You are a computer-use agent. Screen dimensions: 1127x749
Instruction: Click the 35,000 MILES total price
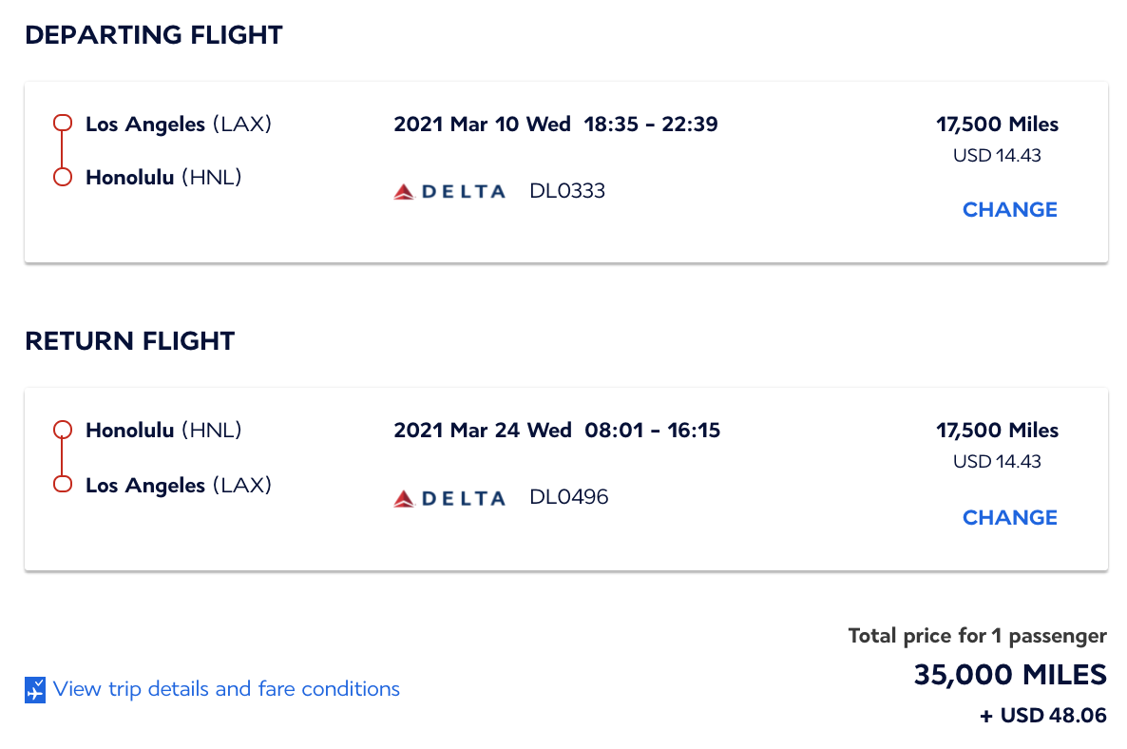pos(1009,675)
